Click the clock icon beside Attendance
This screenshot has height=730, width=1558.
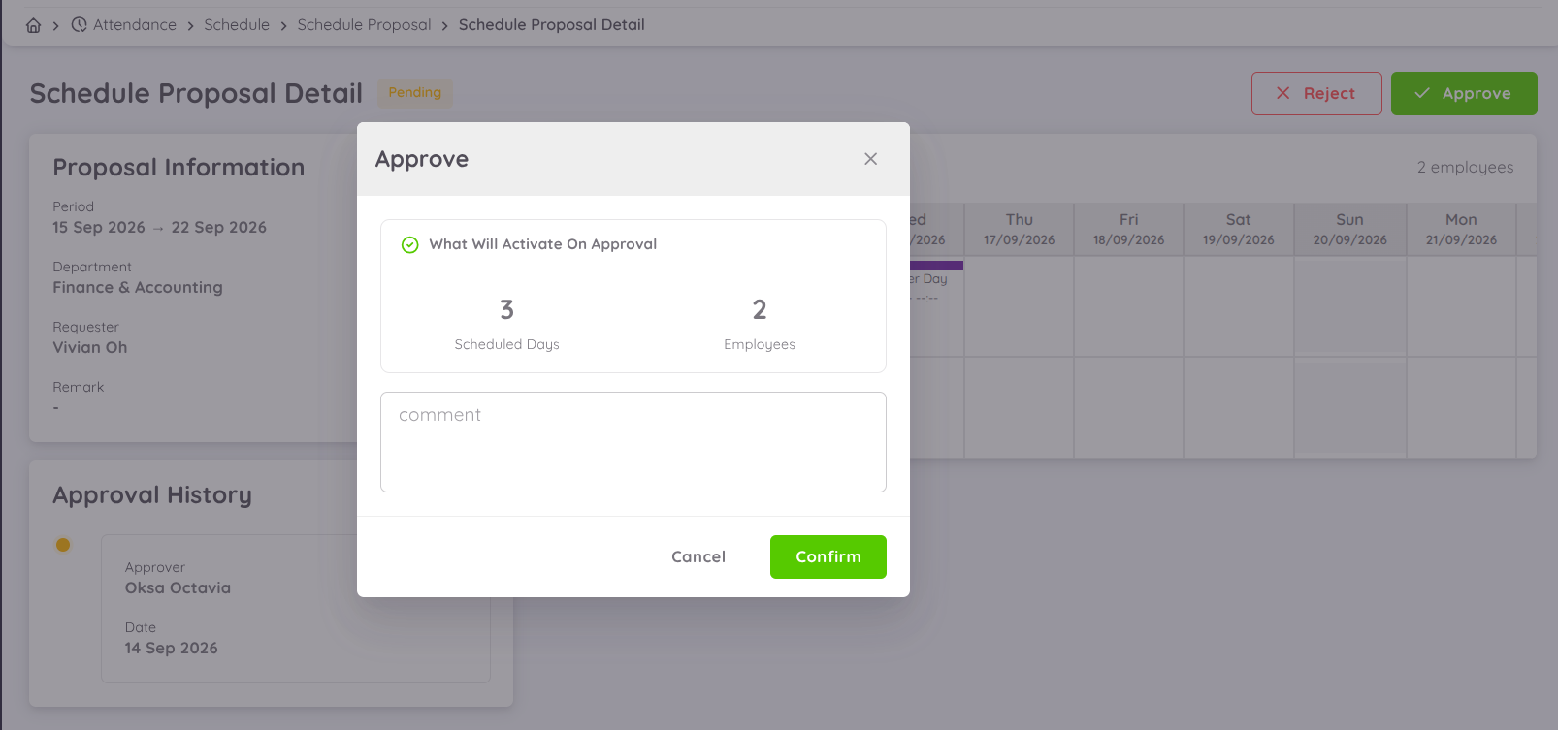pyautogui.click(x=79, y=25)
